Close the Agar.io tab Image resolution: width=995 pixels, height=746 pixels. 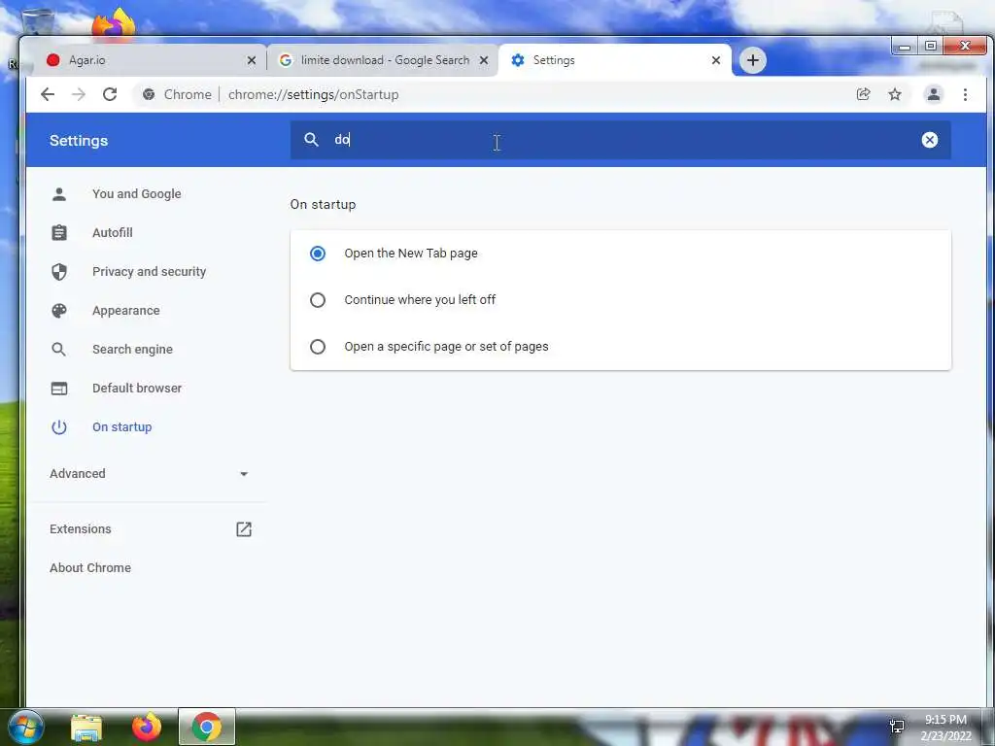click(252, 60)
